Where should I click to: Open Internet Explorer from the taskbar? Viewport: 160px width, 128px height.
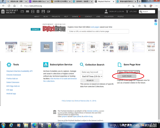click(x=12, y=125)
